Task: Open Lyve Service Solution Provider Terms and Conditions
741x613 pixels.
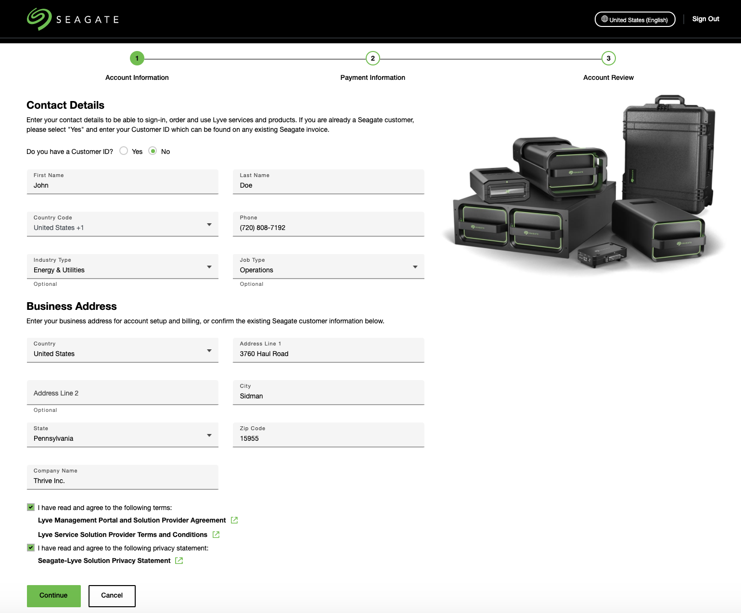Action: [x=123, y=535]
